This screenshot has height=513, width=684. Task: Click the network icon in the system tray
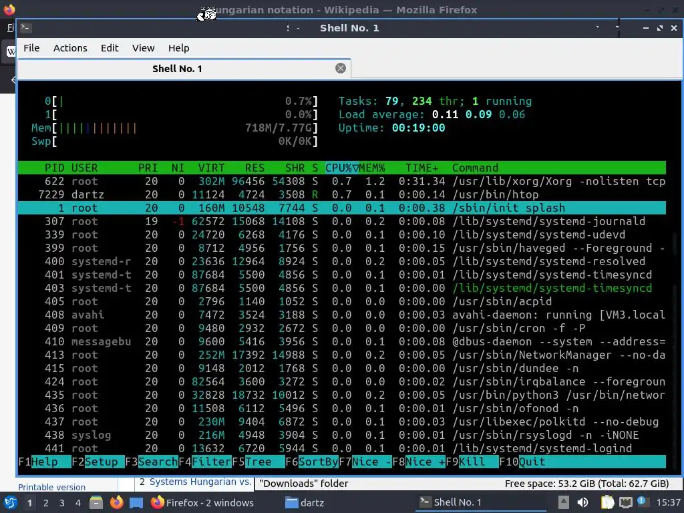point(625,502)
